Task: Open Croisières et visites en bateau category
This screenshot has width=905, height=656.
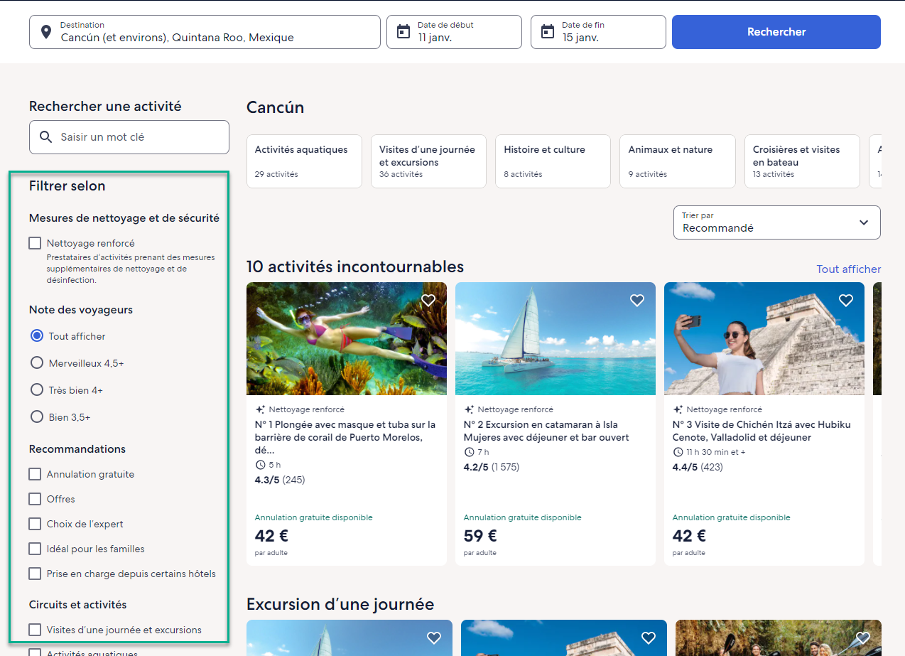Action: click(x=802, y=161)
